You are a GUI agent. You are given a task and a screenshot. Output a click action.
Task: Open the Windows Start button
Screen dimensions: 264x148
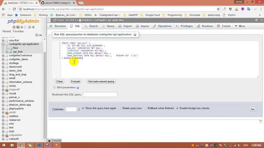tap(4, 145)
